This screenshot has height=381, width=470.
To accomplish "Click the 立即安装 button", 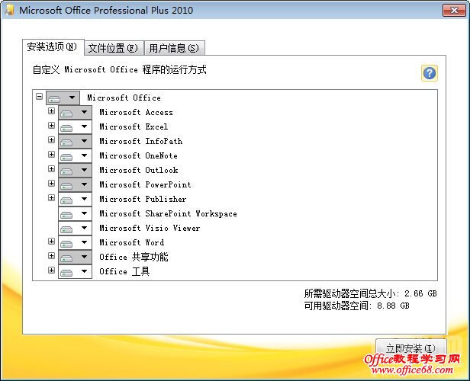I will click(x=410, y=348).
